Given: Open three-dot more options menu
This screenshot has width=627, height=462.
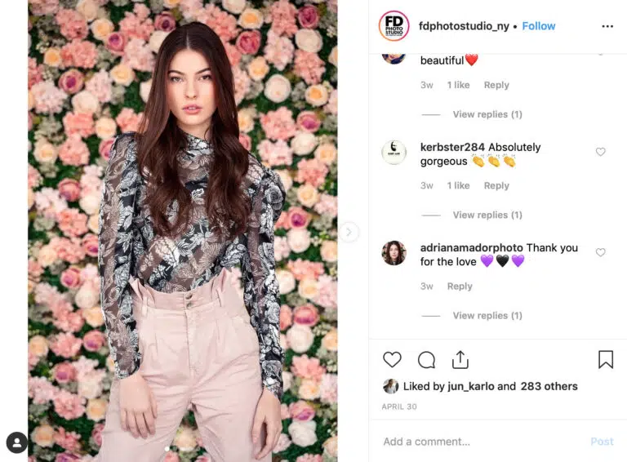Looking at the screenshot, I should coord(607,26).
